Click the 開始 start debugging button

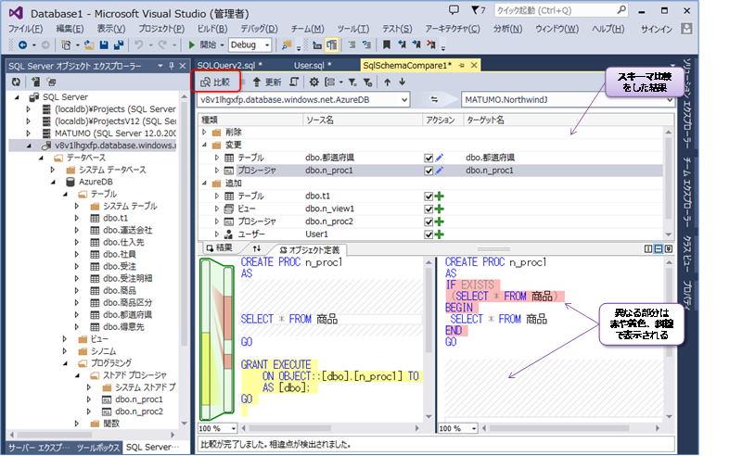(203, 44)
